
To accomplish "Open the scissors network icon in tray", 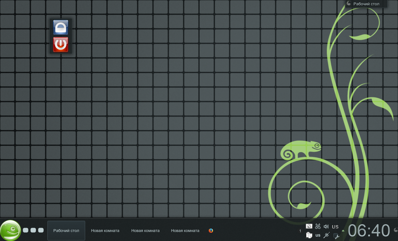I will 318,226.
